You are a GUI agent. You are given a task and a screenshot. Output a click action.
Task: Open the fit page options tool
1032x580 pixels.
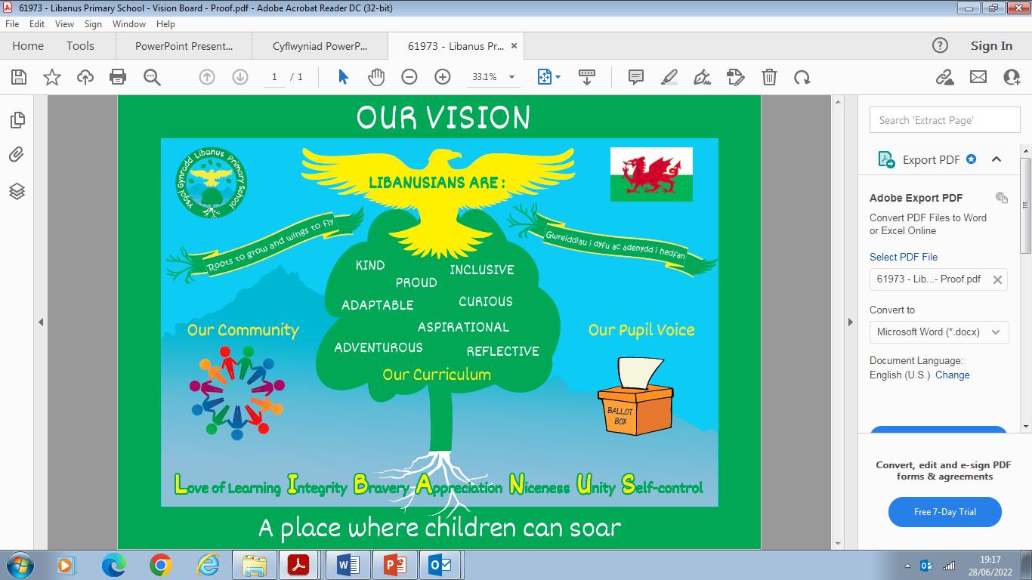point(548,77)
